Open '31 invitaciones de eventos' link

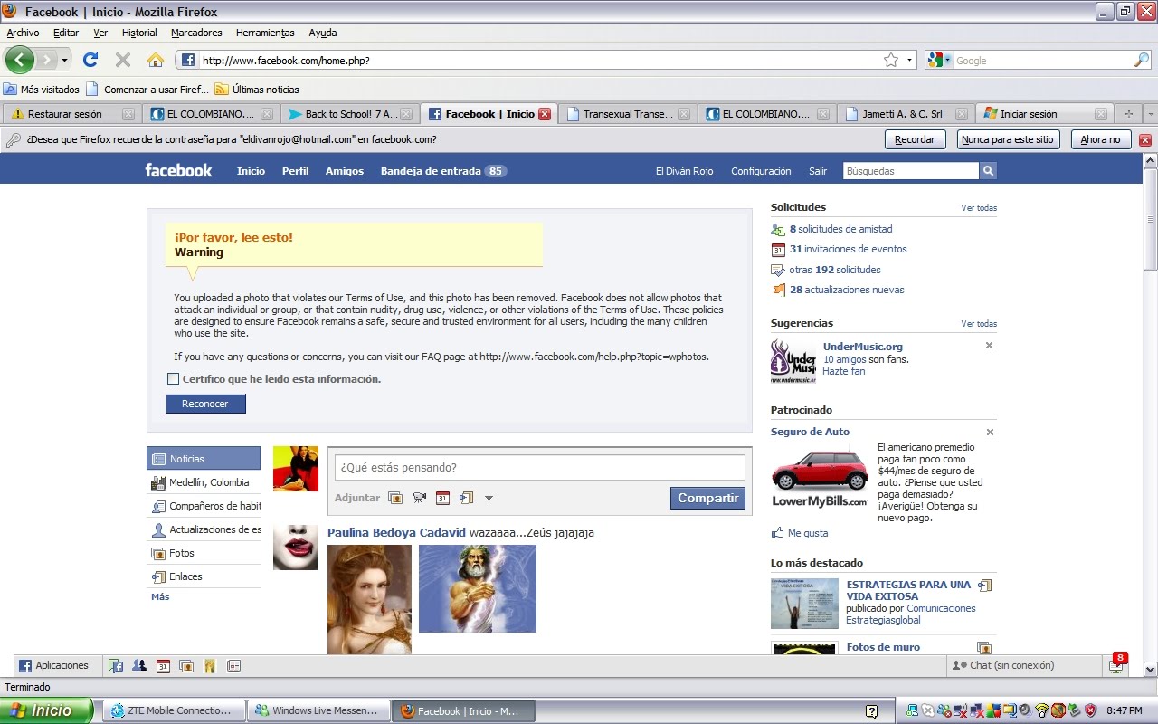(849, 249)
